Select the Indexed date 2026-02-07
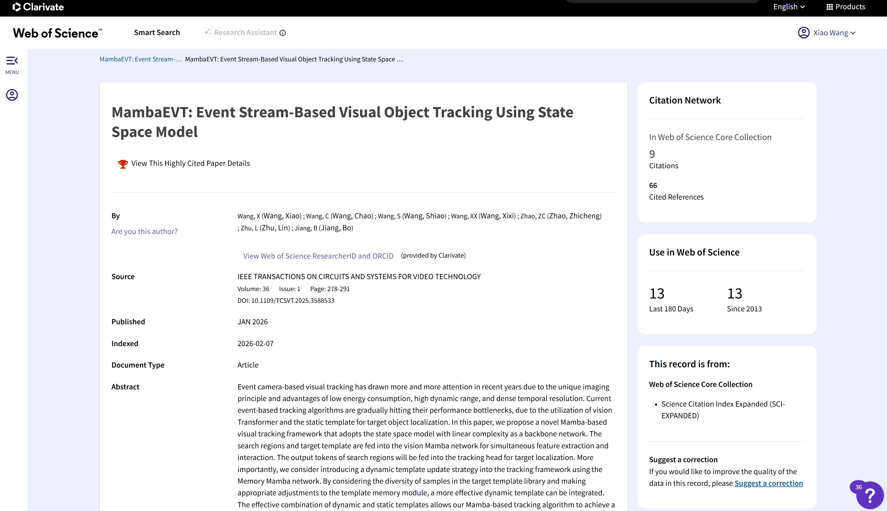887x511 pixels. tap(255, 344)
